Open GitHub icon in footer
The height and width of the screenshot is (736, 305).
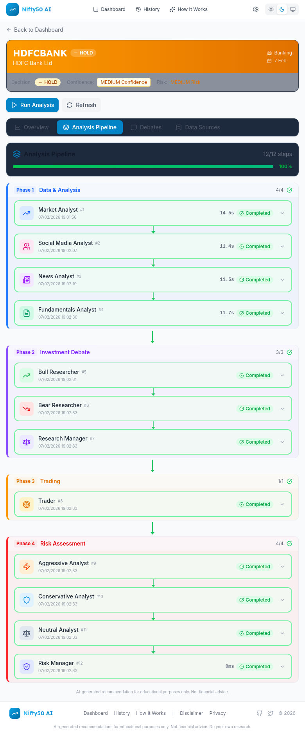click(x=259, y=713)
